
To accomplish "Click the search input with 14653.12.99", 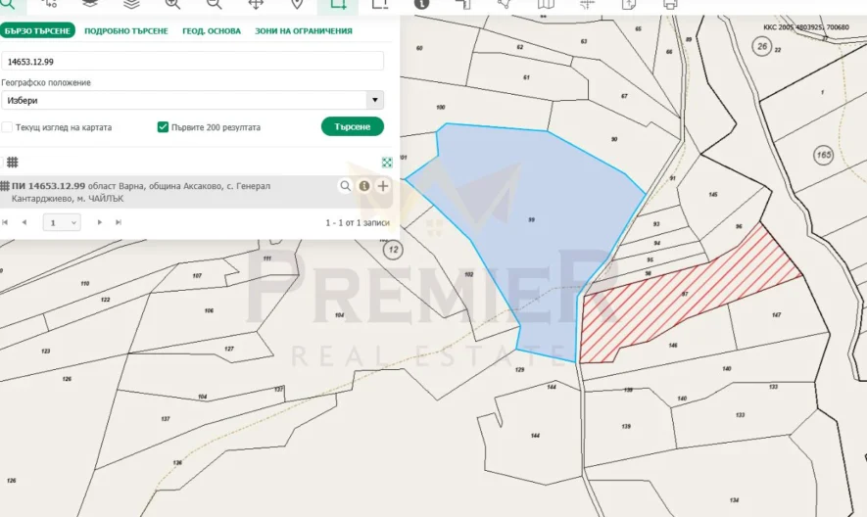I will [192, 61].
